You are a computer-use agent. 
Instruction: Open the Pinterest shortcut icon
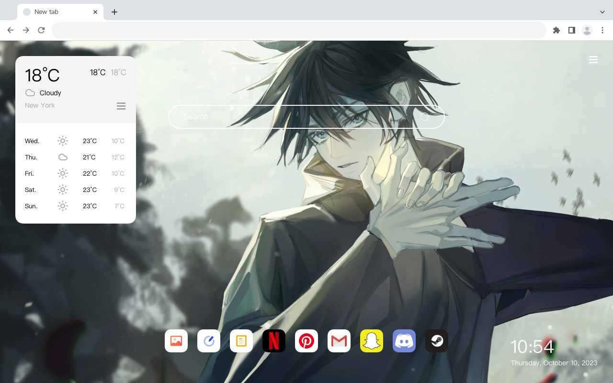(306, 341)
